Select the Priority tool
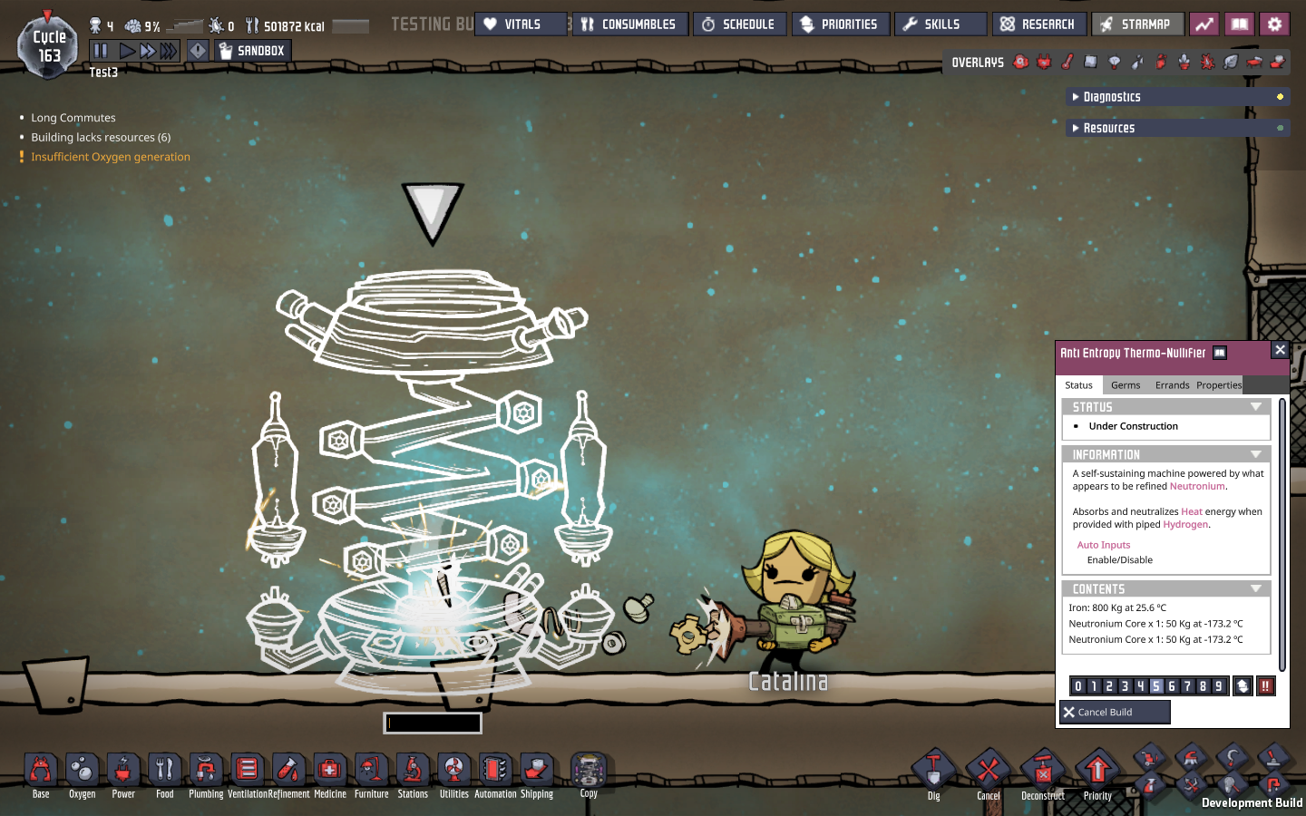 pos(1097,771)
